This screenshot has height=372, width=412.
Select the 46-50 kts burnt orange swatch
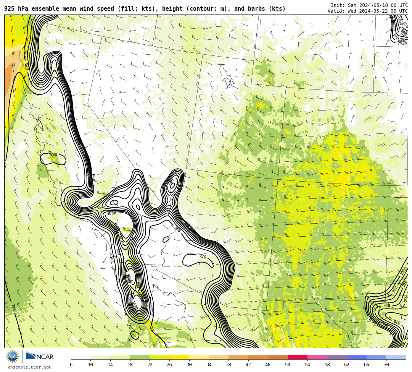point(278,357)
